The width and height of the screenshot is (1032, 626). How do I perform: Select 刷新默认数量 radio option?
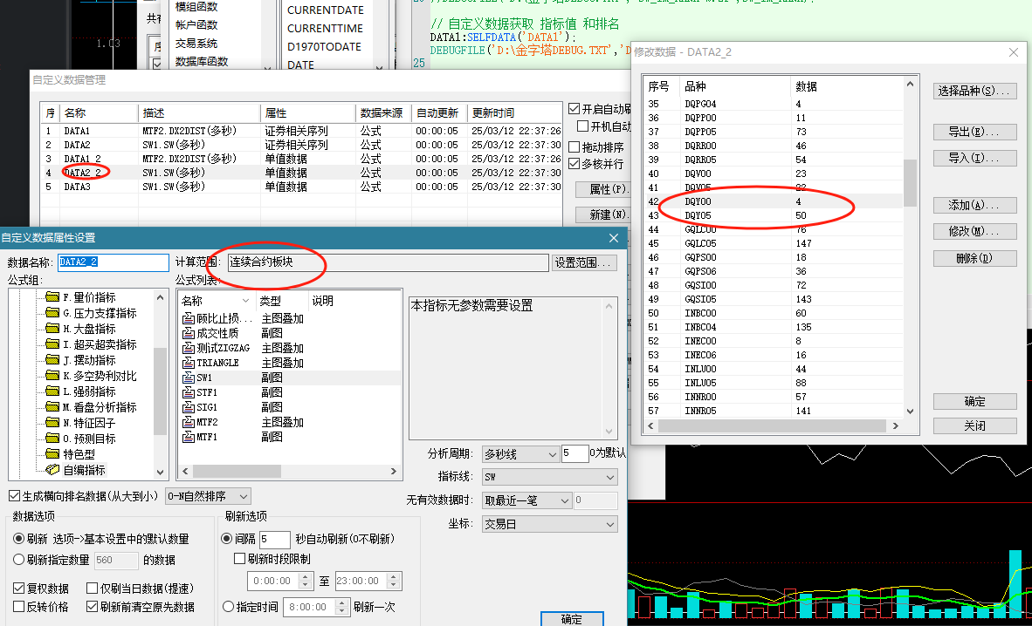18,539
